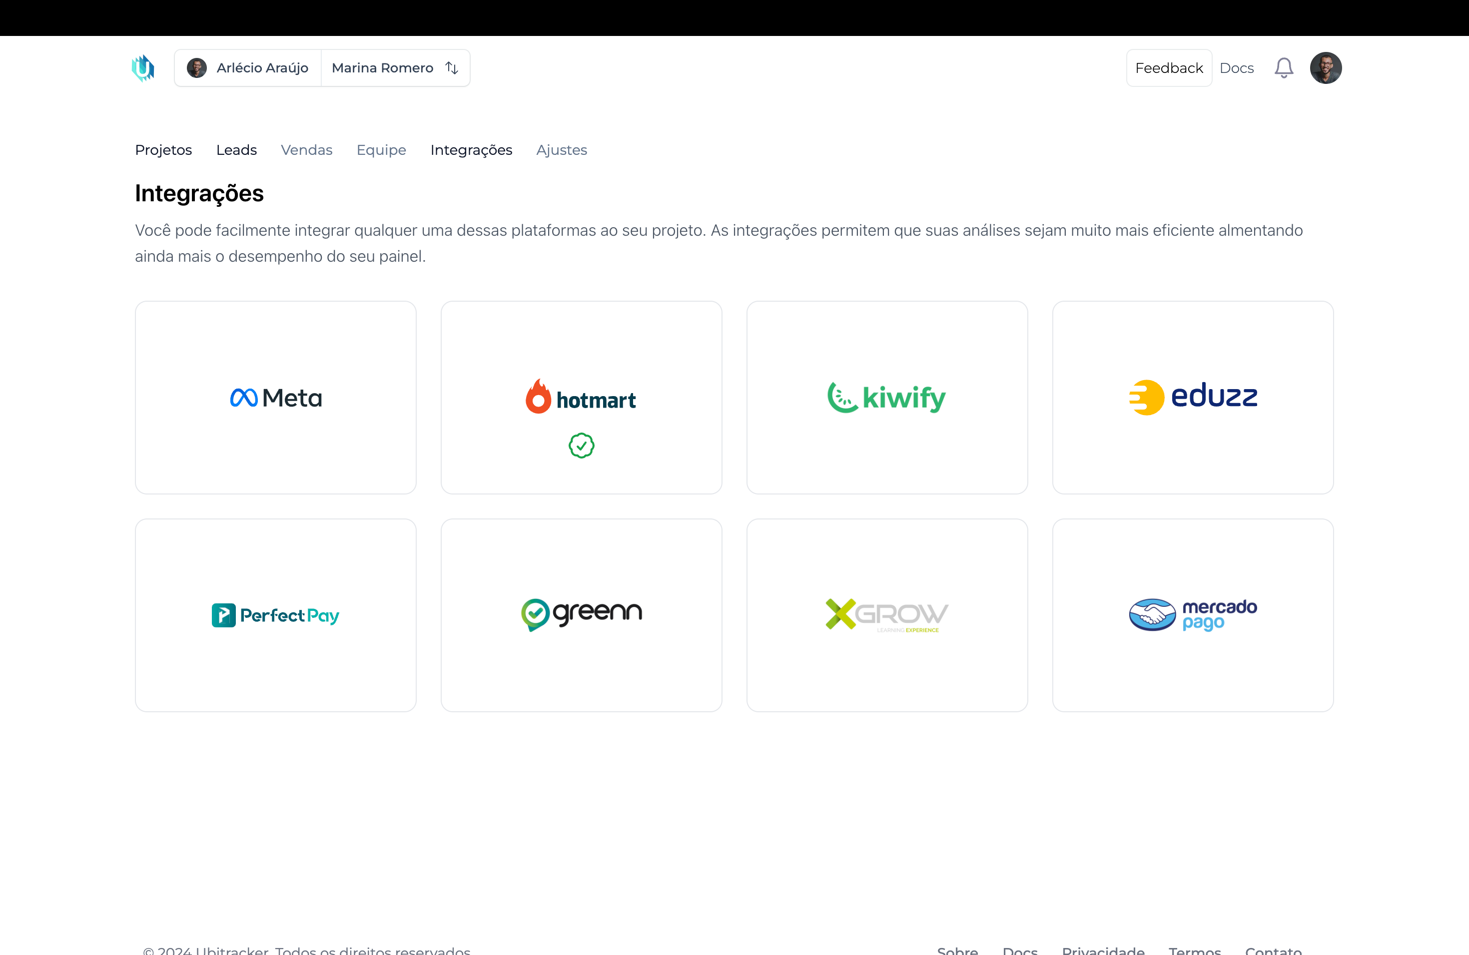The height and width of the screenshot is (955, 1469).
Task: Open the Equipe tab
Action: coord(381,150)
